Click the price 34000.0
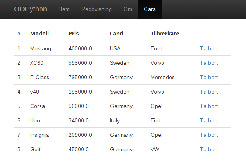The image size is (246, 168). pyautogui.click(x=79, y=120)
